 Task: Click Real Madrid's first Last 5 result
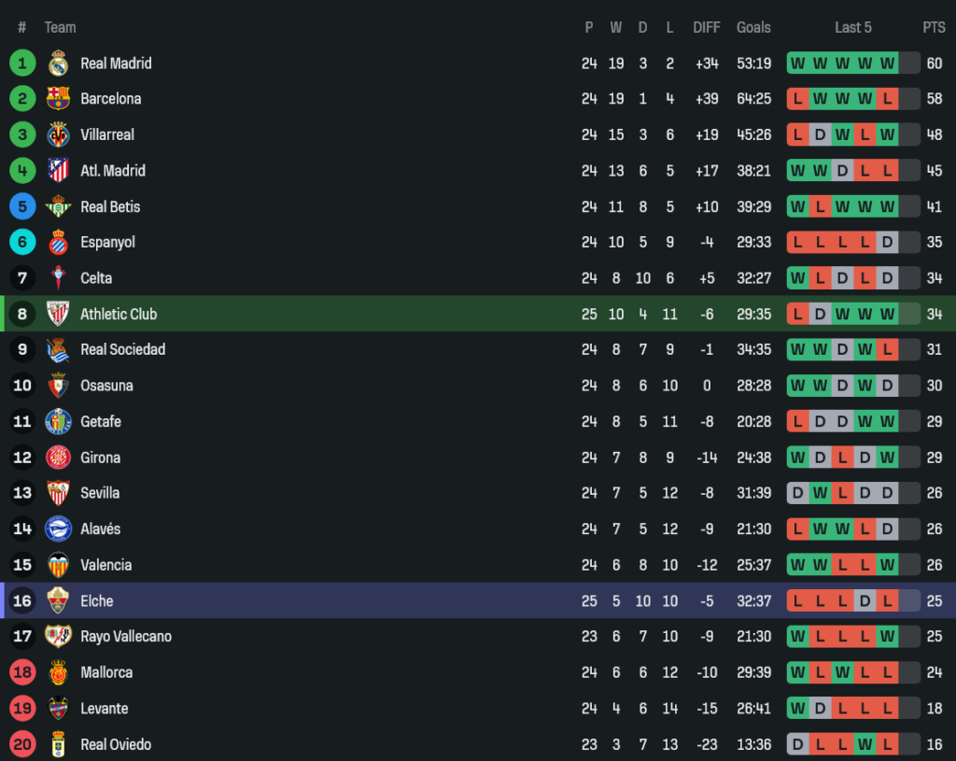tap(797, 63)
